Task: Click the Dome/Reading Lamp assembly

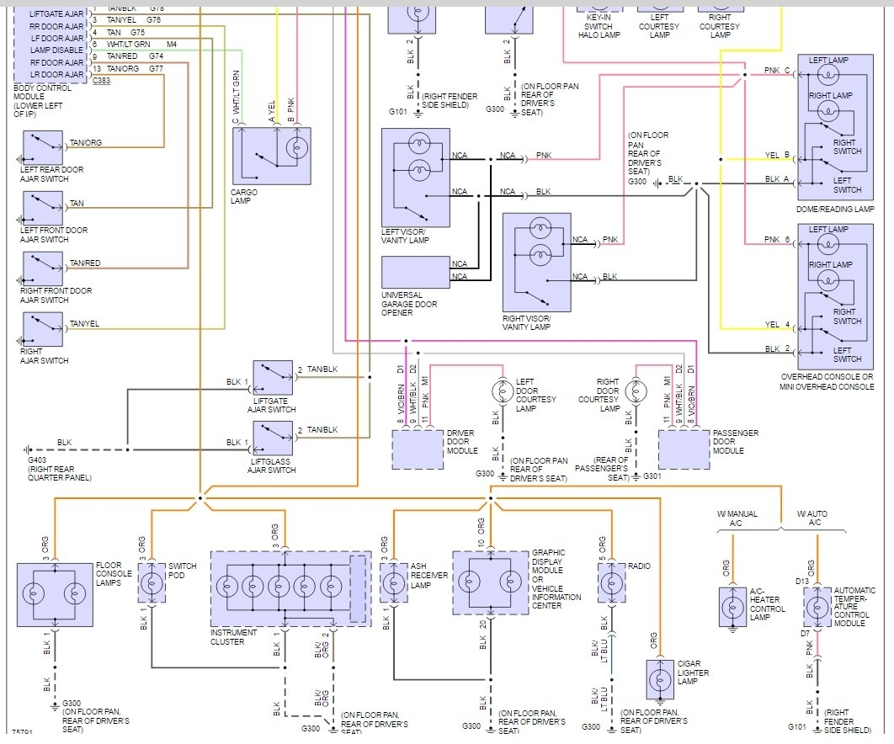Action: pyautogui.click(x=835, y=126)
